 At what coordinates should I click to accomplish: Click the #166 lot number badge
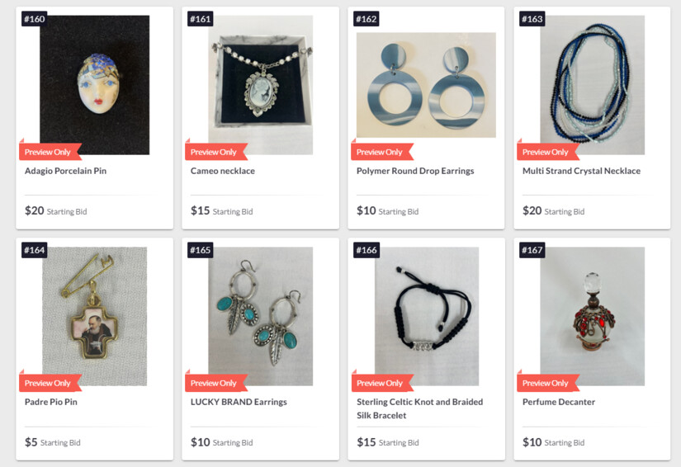tap(367, 251)
